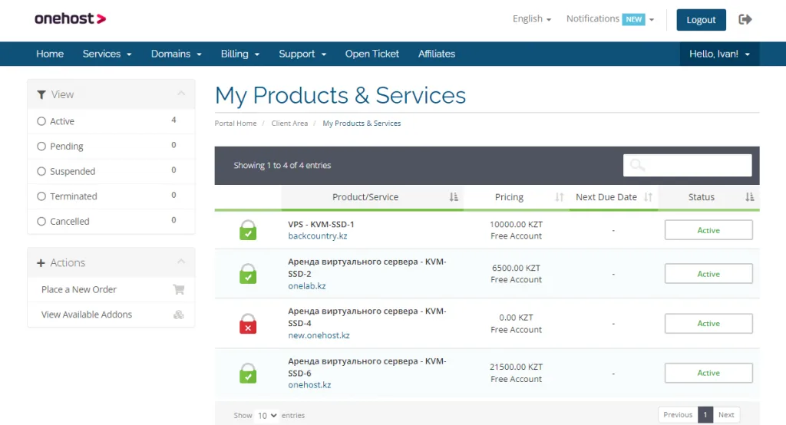Open the backcountry.kz domain link
Image resolution: width=786 pixels, height=425 pixels.
point(317,236)
